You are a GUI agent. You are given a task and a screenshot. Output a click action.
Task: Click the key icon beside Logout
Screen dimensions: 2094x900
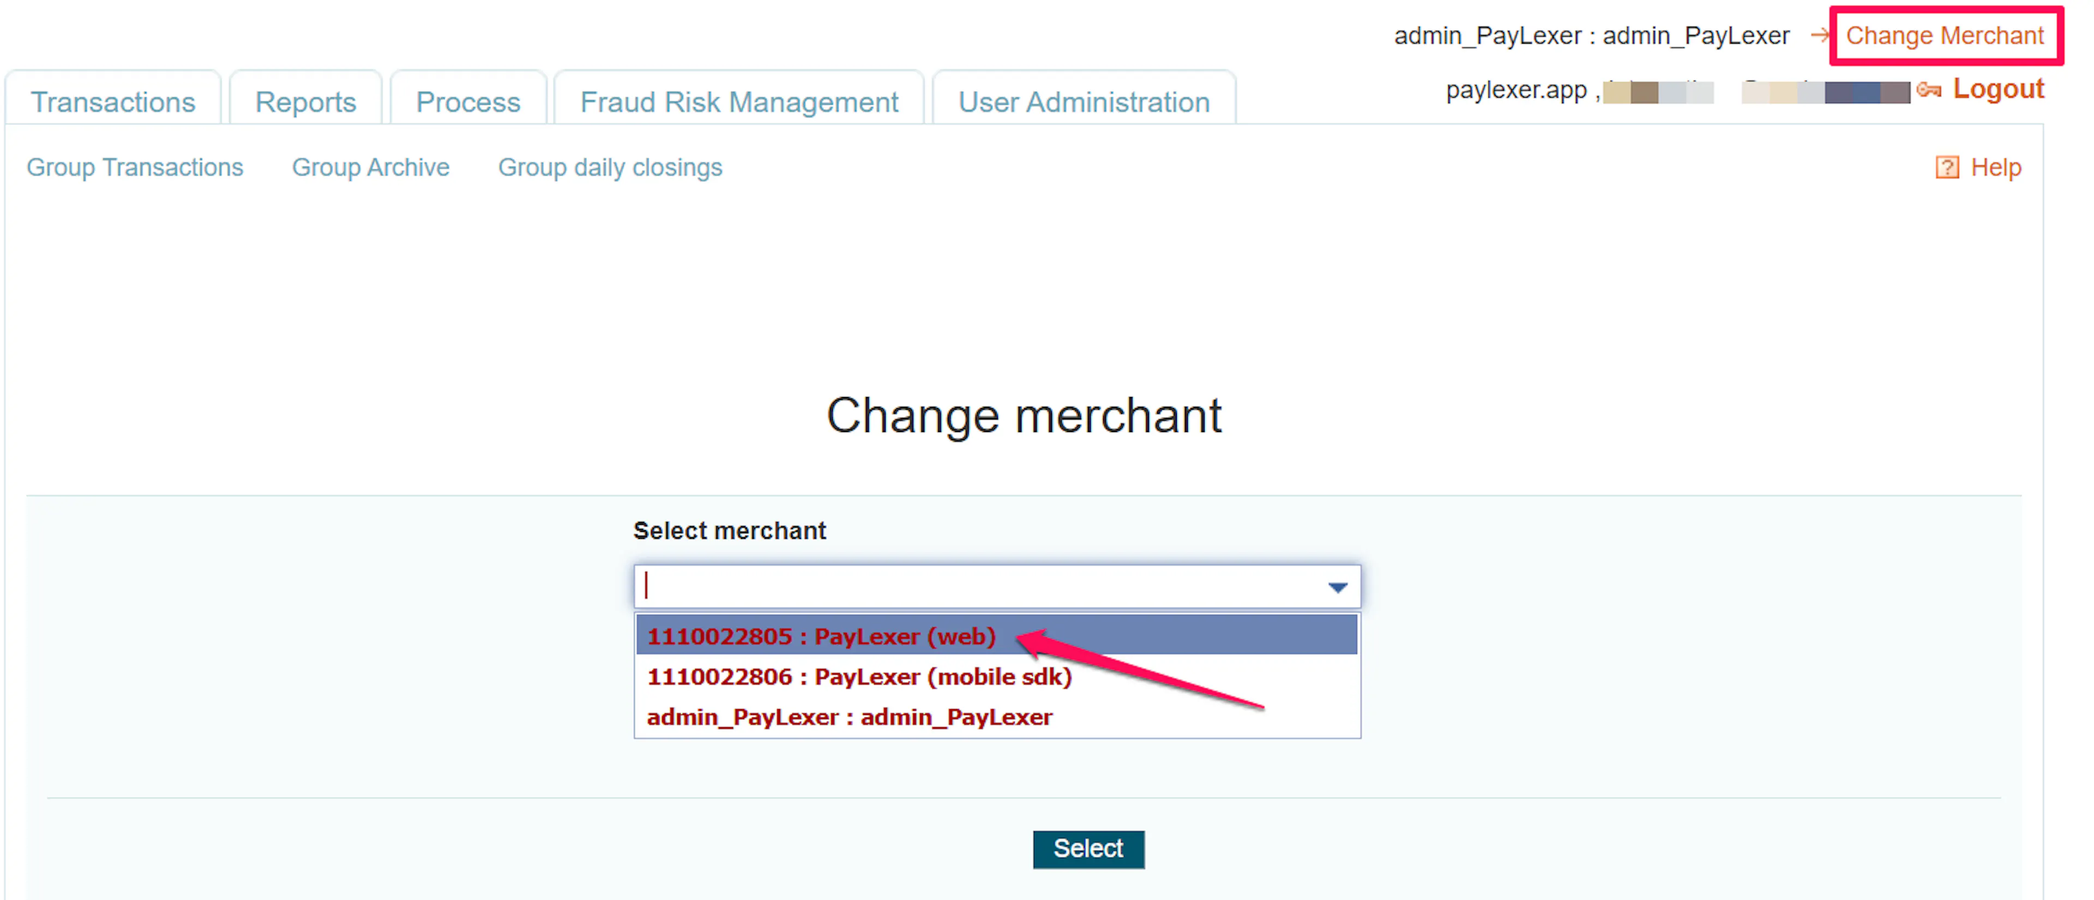click(x=1928, y=89)
